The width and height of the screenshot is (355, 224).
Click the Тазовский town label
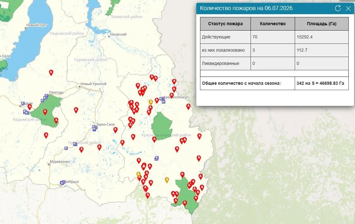118,34
